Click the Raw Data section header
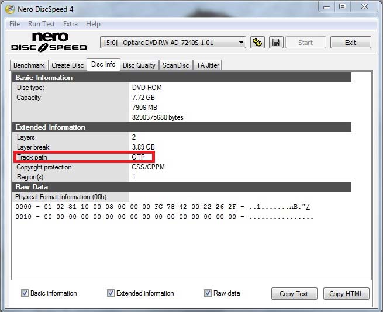Screen dimensions: 383x312 (182, 187)
